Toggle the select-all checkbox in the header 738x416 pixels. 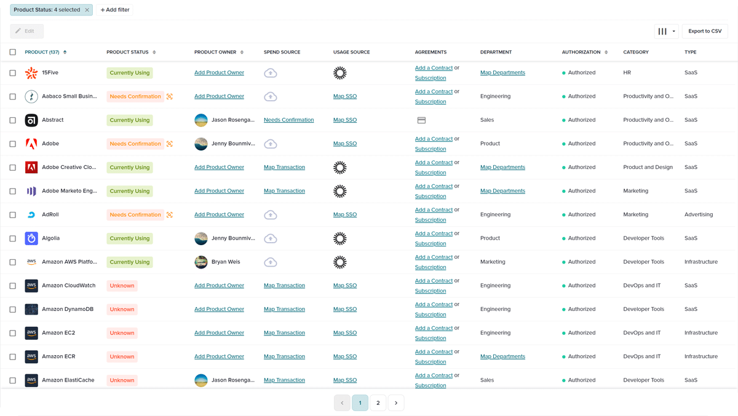pyautogui.click(x=13, y=52)
